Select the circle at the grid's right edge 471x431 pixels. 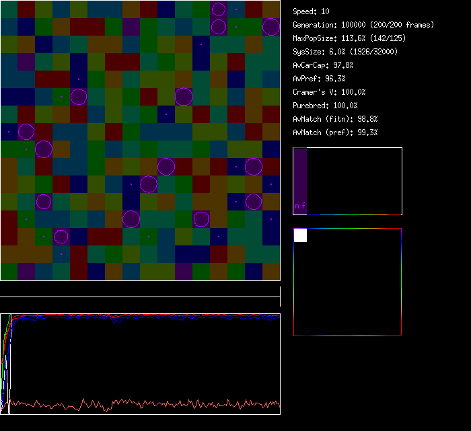click(271, 27)
